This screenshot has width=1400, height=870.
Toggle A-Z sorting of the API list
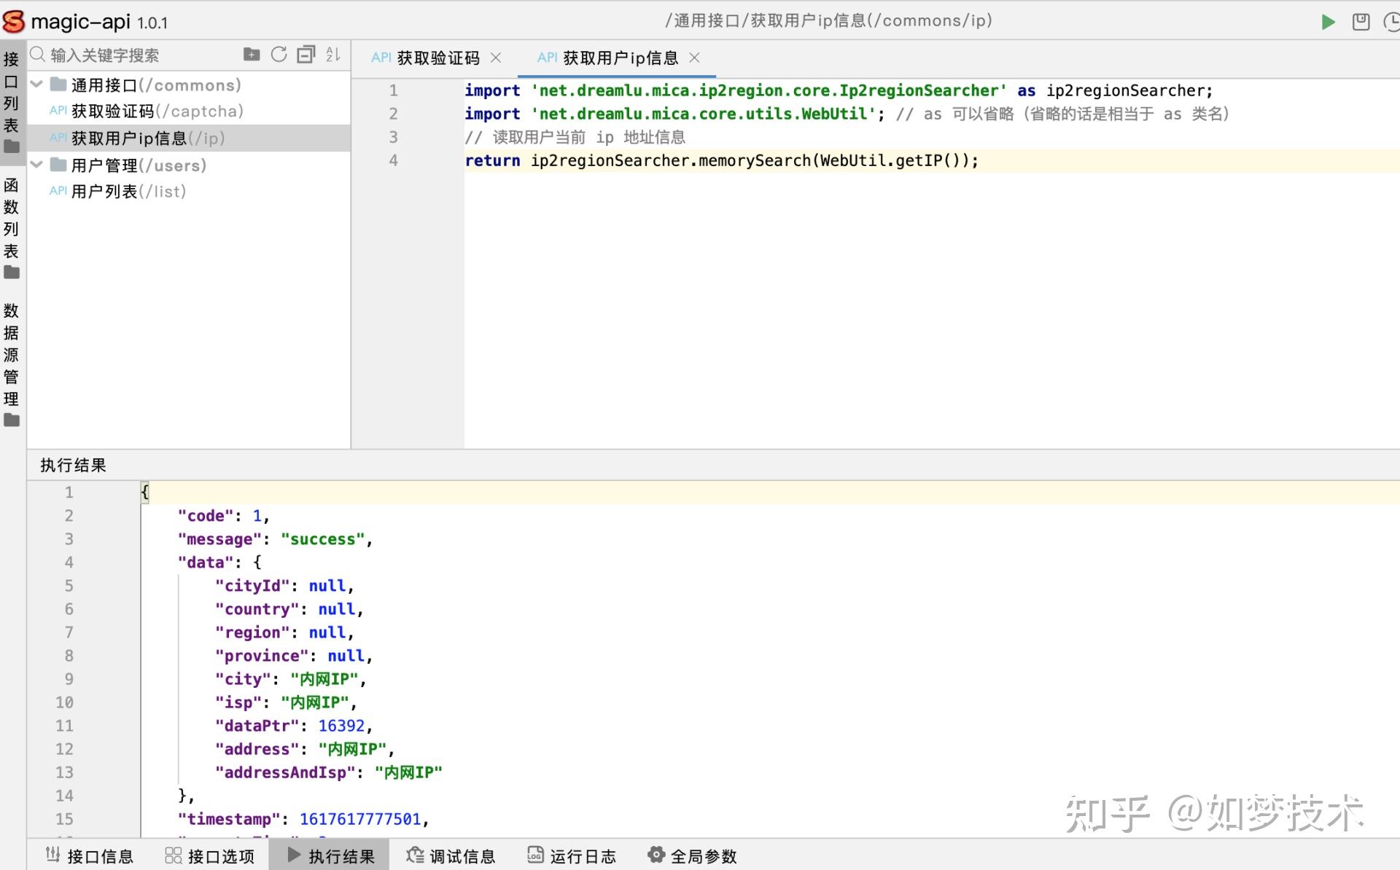coord(332,55)
